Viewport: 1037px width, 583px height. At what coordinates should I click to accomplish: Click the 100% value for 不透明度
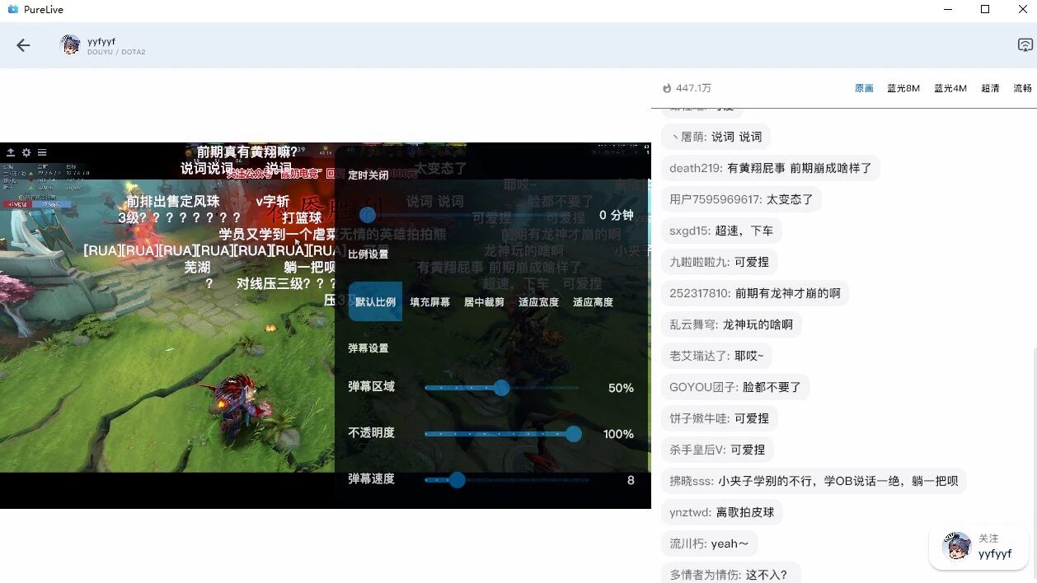[x=618, y=434]
